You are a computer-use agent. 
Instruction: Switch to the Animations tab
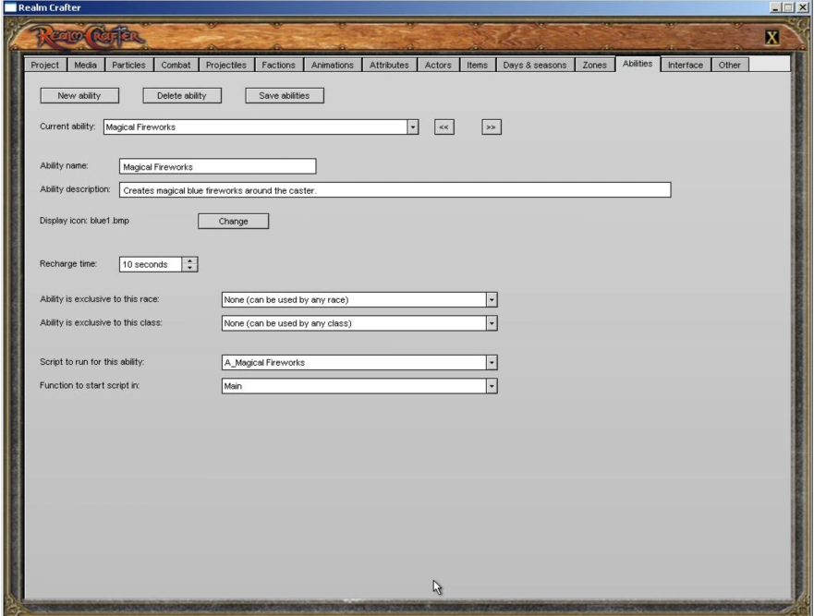pyautogui.click(x=332, y=65)
